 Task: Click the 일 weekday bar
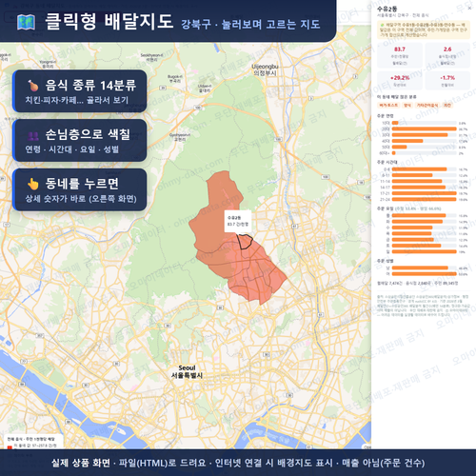424,251
